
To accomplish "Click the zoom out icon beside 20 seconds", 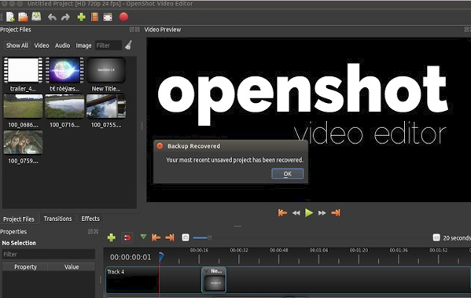I will point(436,237).
